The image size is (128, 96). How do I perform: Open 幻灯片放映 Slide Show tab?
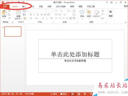point(61,6)
